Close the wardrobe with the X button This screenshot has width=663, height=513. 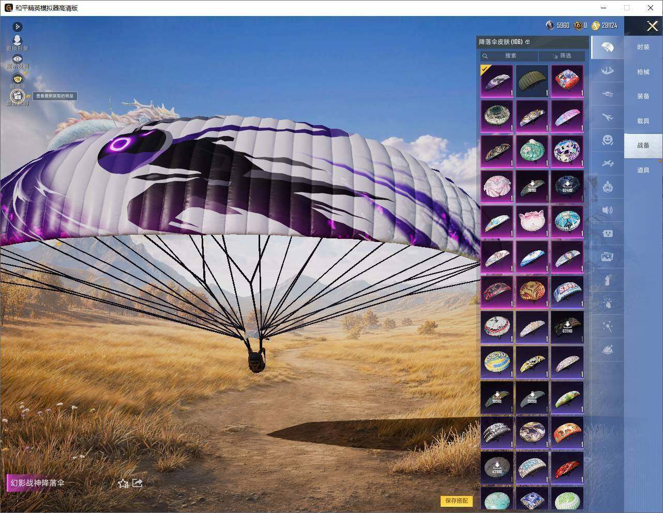[x=653, y=26]
